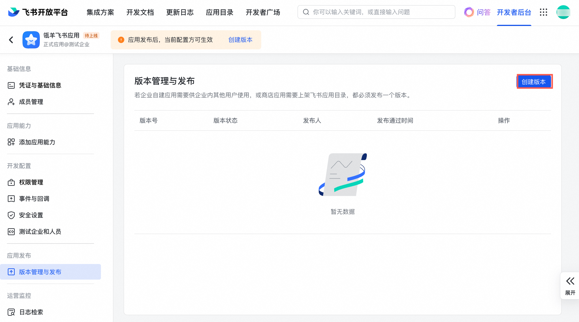Expand the side panel with 展开 button
579x322 pixels.
click(x=570, y=286)
